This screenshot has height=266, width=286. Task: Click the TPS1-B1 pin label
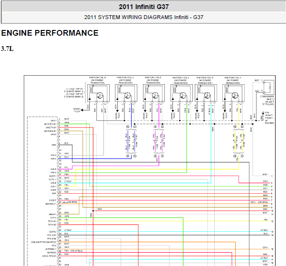pyautogui.click(x=52, y=221)
